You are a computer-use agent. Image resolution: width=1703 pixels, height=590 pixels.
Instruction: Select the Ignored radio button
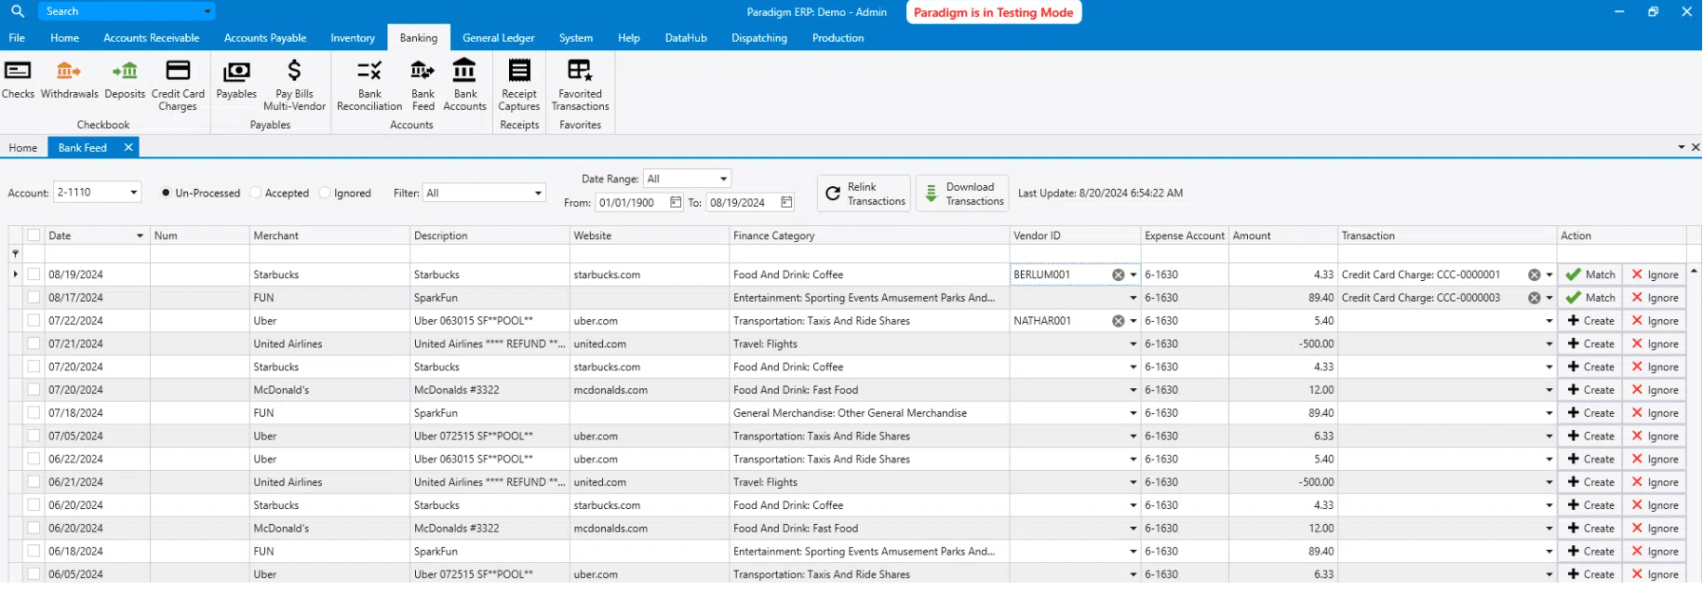(x=325, y=194)
